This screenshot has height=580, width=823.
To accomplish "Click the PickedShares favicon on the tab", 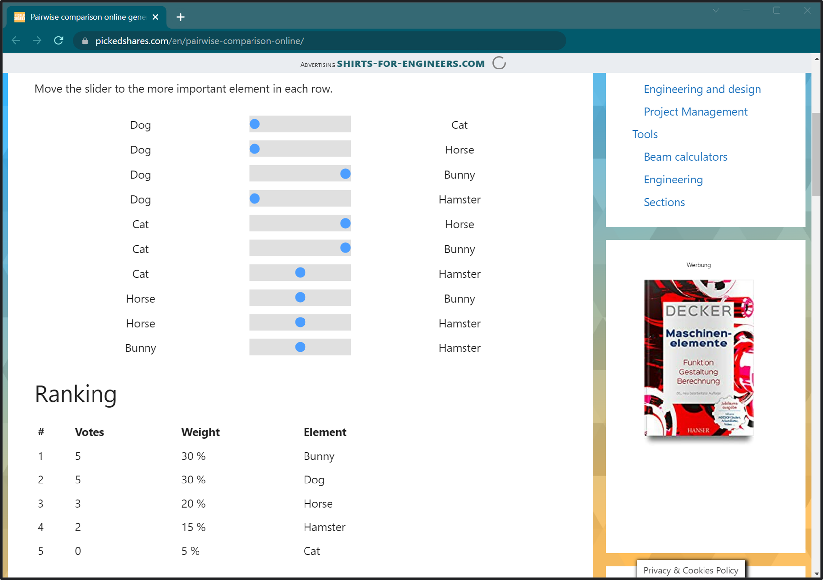I will 20,16.
